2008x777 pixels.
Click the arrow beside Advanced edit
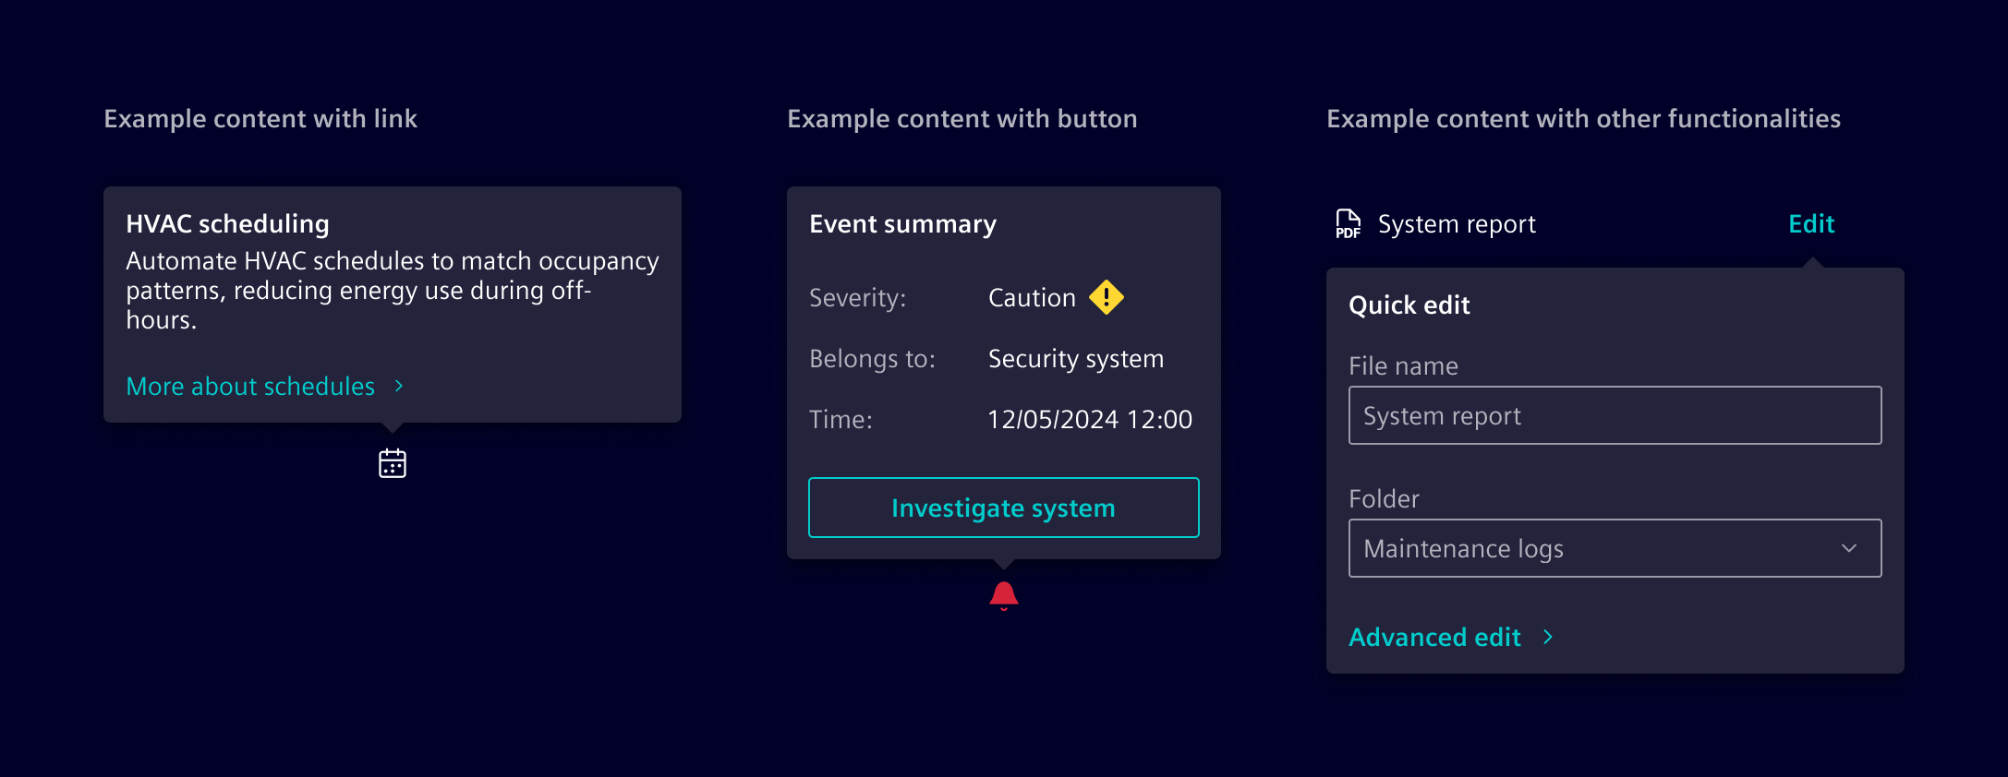[1548, 637]
